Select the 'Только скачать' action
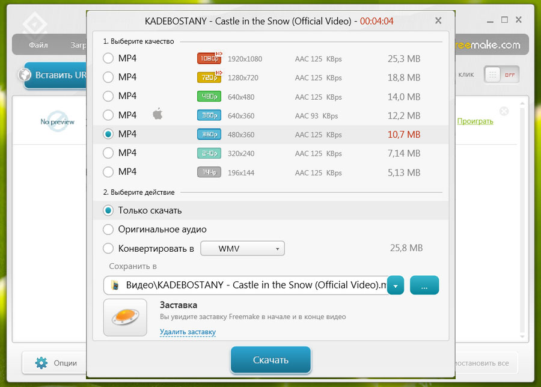The width and height of the screenshot is (541, 387). (x=108, y=210)
